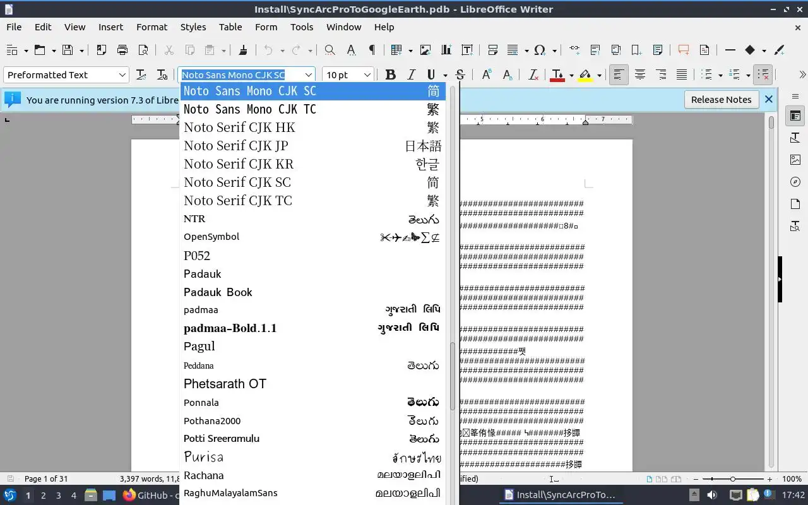Open the Page sidebar deck

point(795,204)
